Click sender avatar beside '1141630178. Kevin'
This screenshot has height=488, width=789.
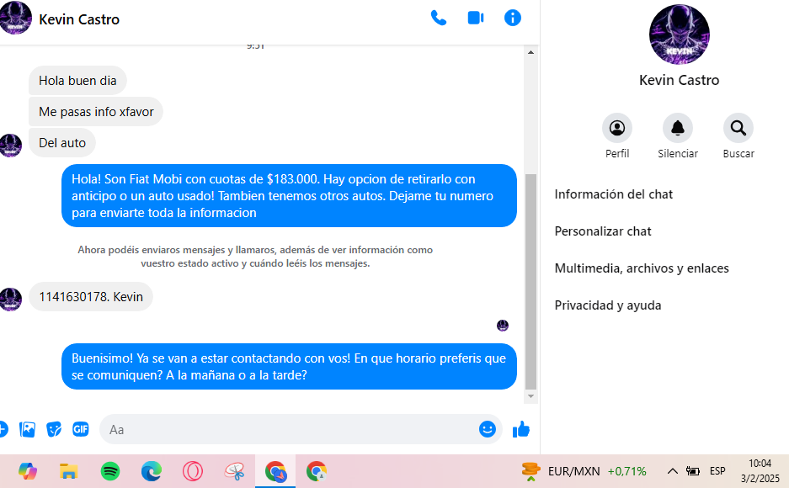click(11, 300)
